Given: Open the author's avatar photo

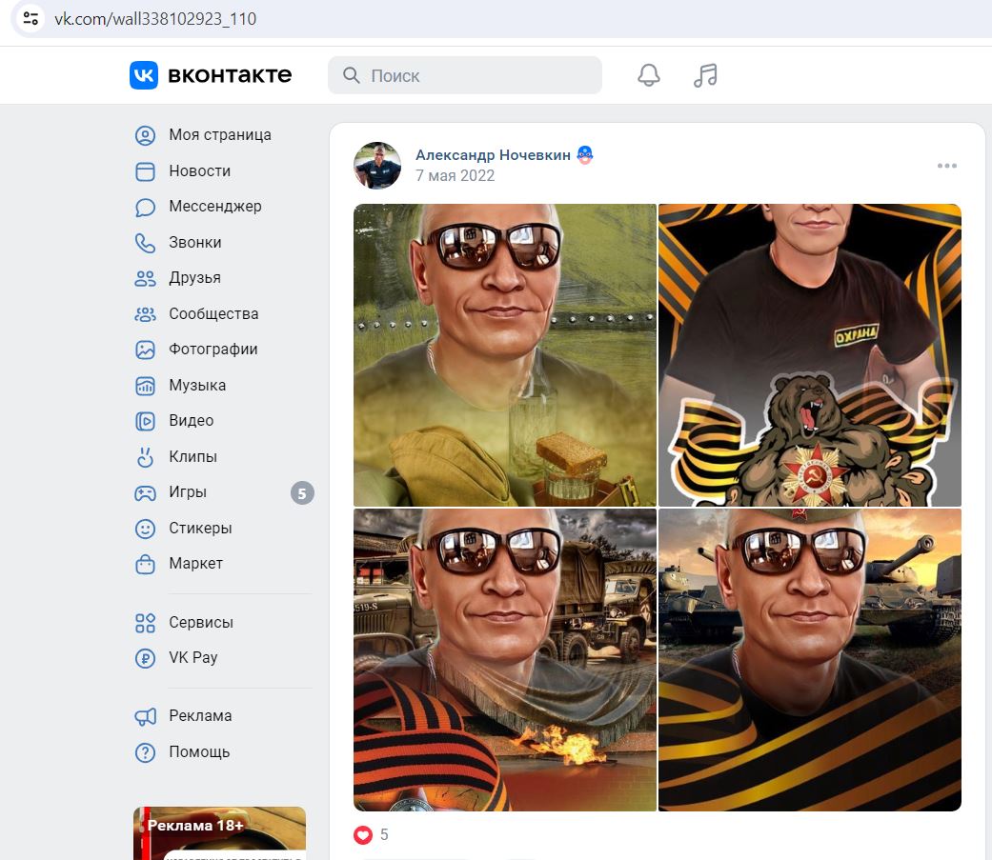Looking at the screenshot, I should coord(377,166).
